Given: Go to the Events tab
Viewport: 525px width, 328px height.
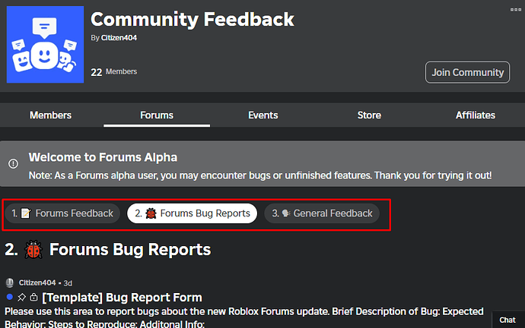Looking at the screenshot, I should [x=262, y=115].
